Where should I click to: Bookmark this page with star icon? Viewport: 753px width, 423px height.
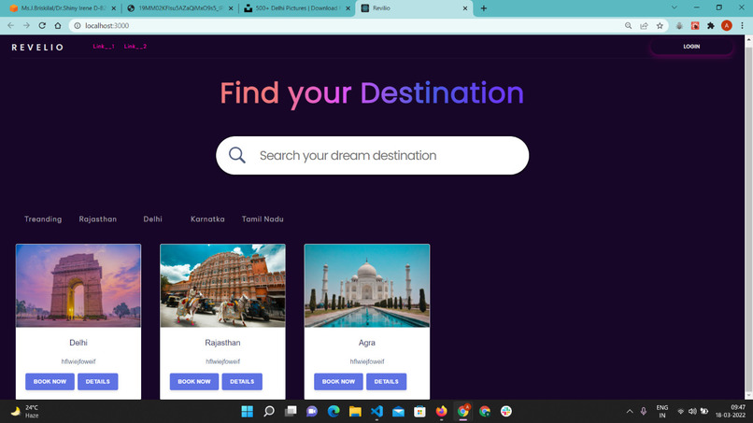click(660, 25)
